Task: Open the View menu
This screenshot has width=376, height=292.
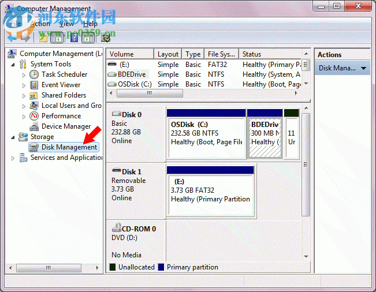Action: pos(66,24)
